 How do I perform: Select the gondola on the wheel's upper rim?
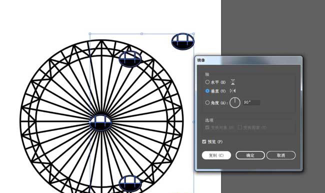[x=130, y=59]
